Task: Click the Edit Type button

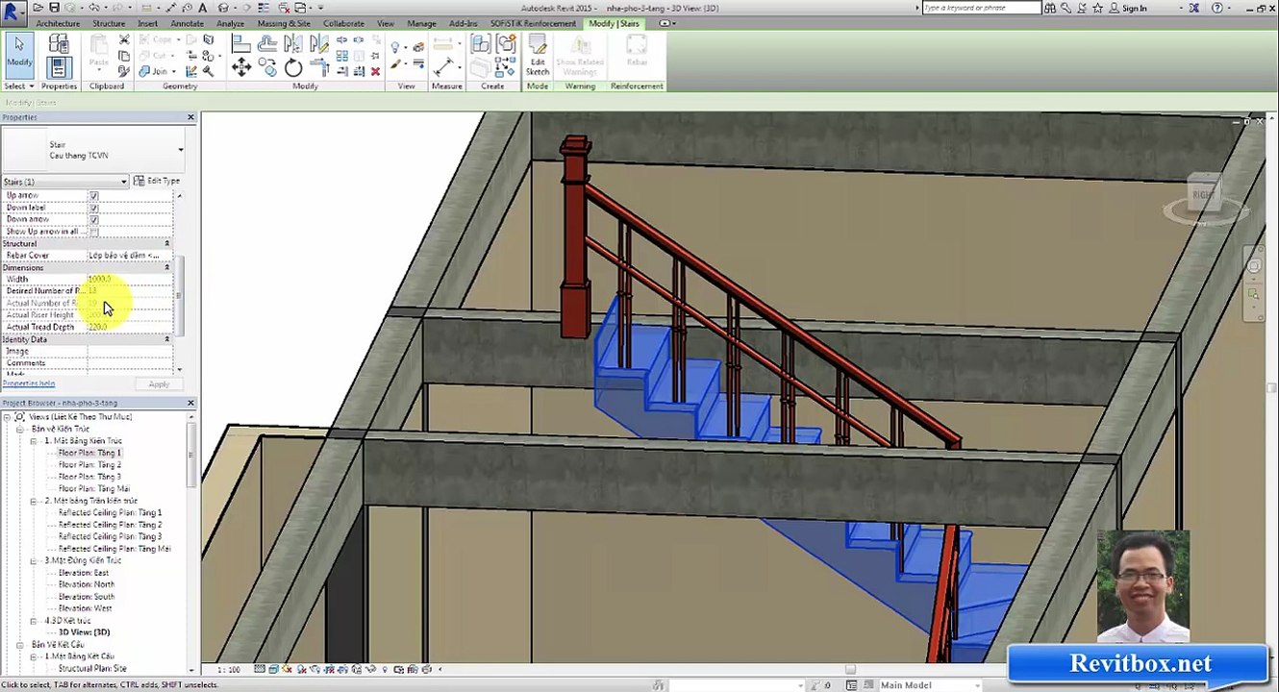Action: click(157, 181)
